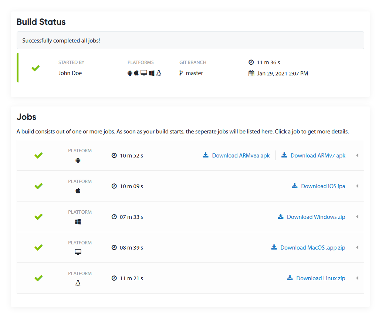Download the Linux zip
Image resolution: width=382 pixels, height=322 pixels.
pos(316,278)
